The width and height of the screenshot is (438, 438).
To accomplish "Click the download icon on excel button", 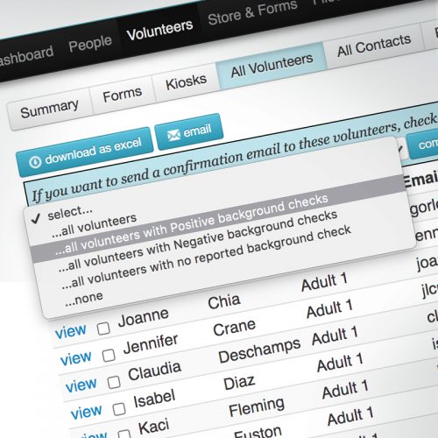I will (35, 162).
